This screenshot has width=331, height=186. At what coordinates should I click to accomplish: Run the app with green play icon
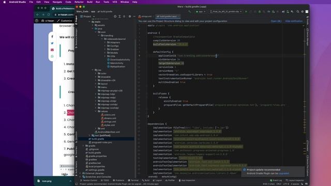click(246, 11)
